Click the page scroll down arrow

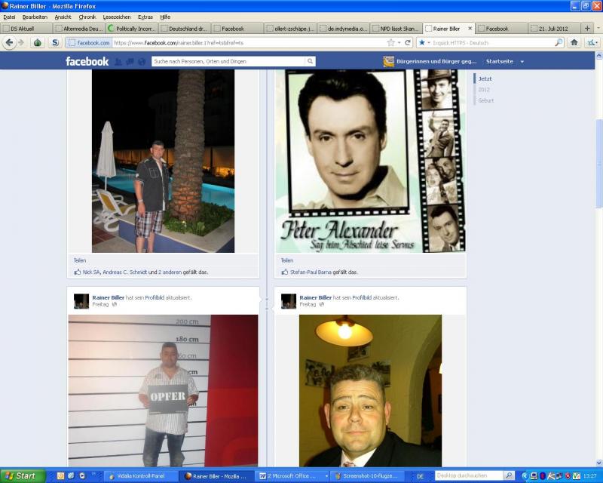point(598,463)
